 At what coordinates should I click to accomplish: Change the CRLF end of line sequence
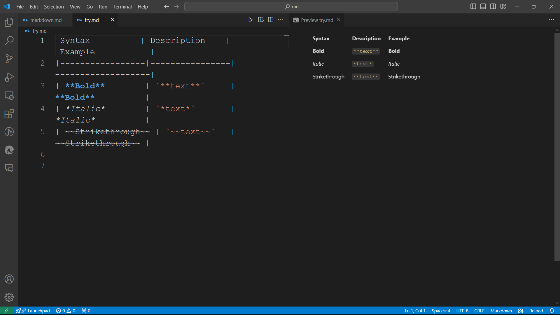coord(479,311)
